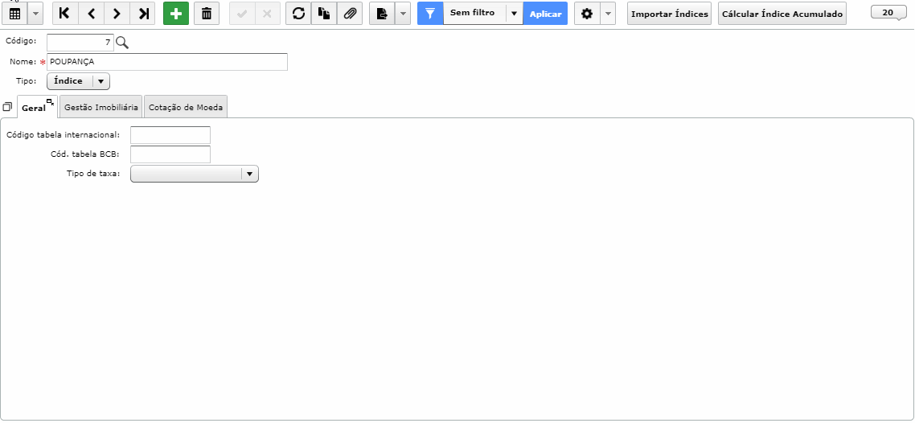
Task: Go to previous record
Action: (x=91, y=14)
